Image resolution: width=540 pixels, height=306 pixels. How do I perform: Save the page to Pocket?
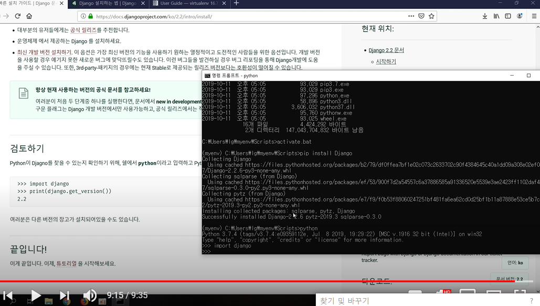(x=421, y=16)
